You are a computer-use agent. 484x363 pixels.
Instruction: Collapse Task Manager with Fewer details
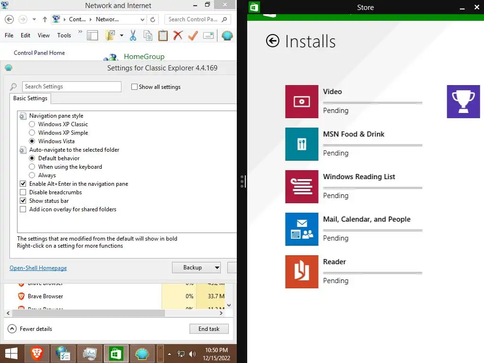tap(30, 329)
